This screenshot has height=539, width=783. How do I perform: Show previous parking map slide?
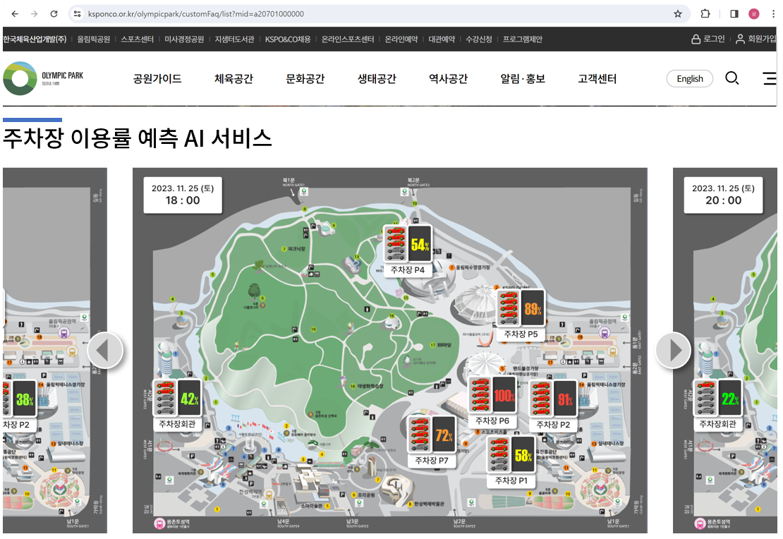105,351
